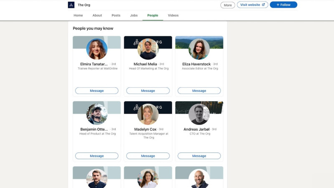This screenshot has width=334, height=188.
Task: Open Madelyn Cox's profile photo
Action: [148, 114]
